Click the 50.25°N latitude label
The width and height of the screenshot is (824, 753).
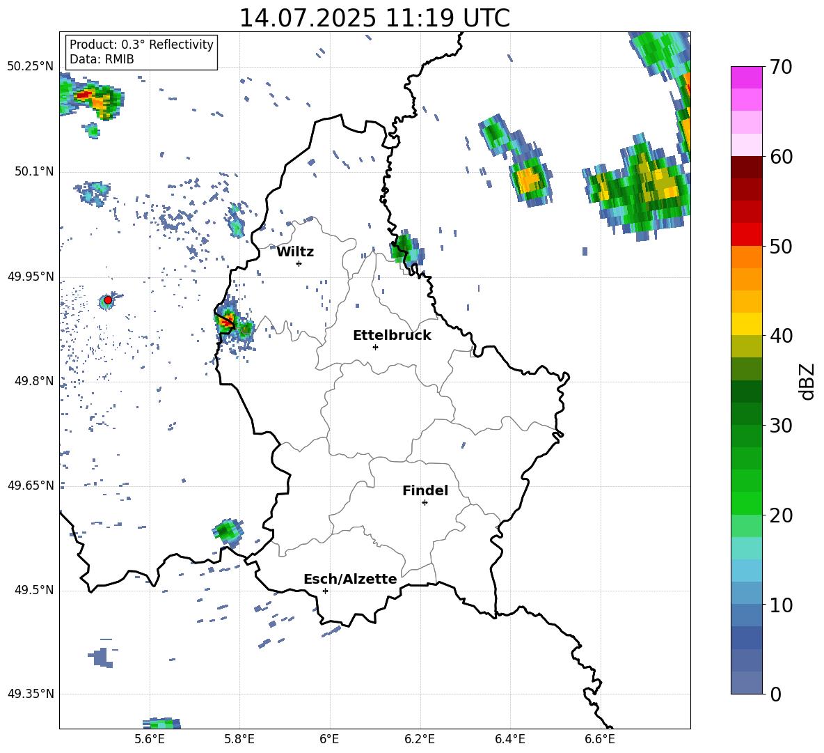(31, 67)
